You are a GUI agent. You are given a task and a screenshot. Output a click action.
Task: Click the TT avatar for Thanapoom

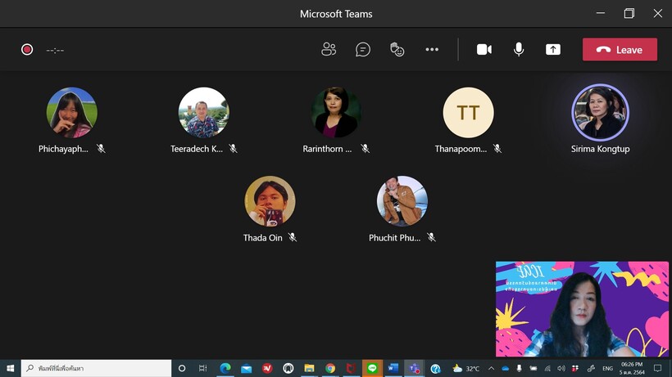coord(468,112)
